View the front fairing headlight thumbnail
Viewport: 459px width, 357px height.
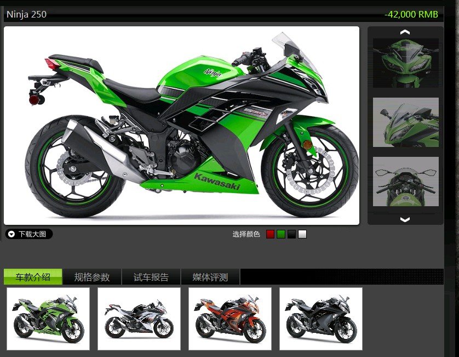coord(405,63)
